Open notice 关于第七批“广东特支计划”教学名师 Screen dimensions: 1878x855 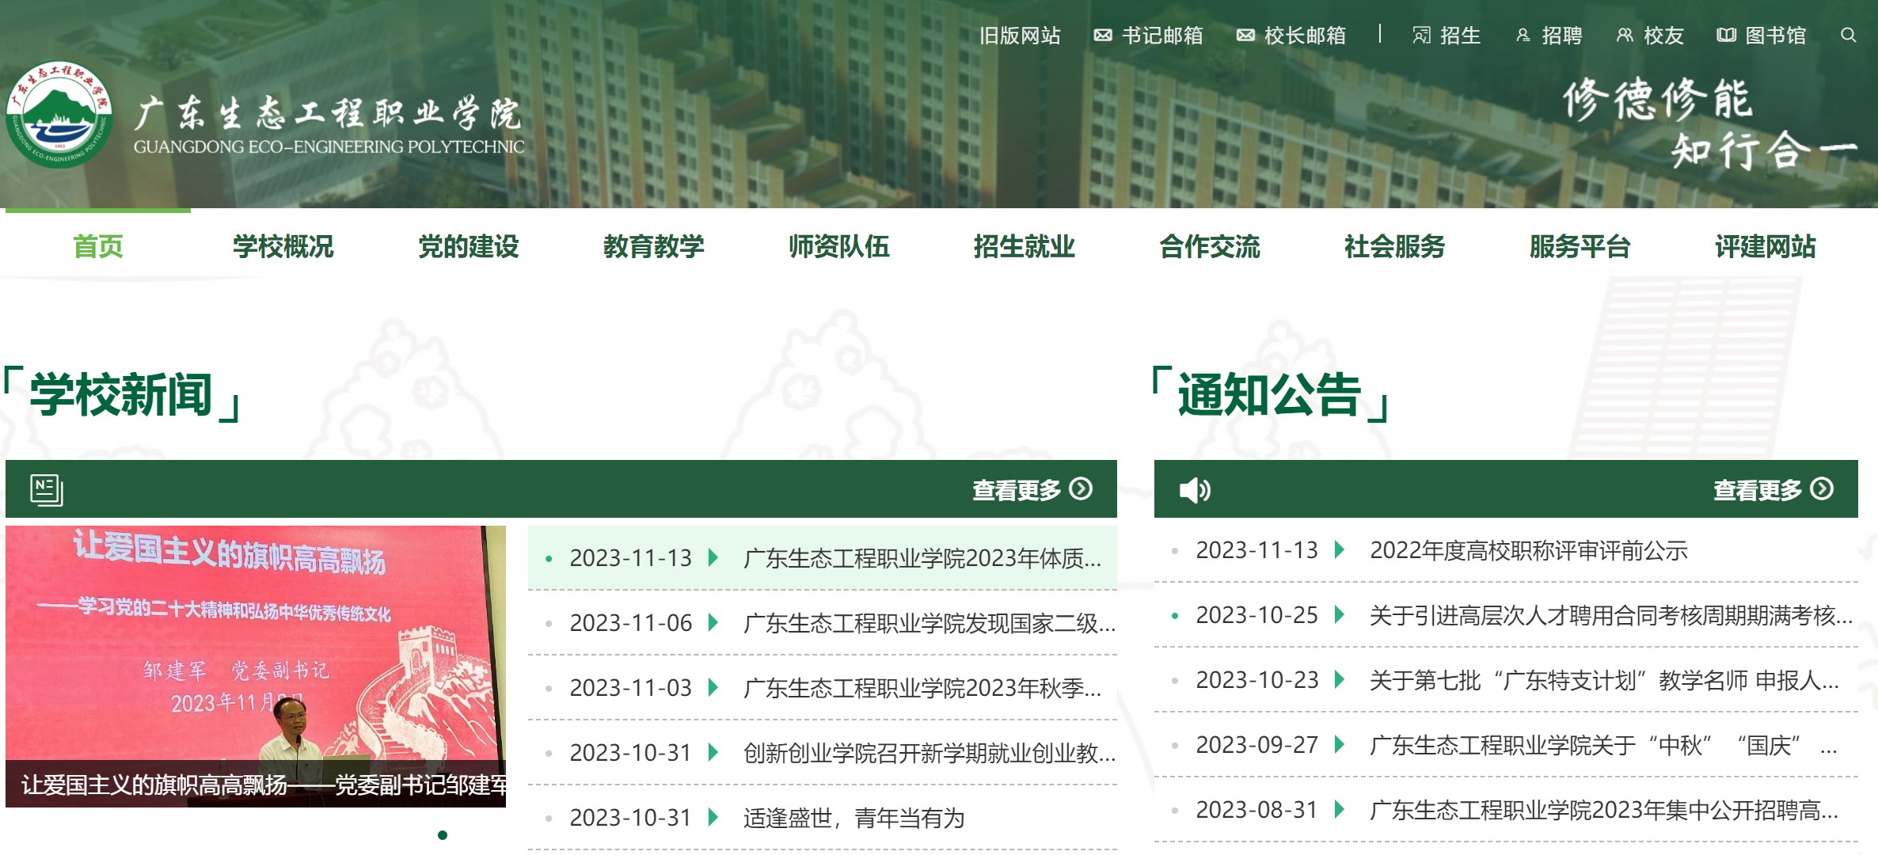(x=1604, y=680)
